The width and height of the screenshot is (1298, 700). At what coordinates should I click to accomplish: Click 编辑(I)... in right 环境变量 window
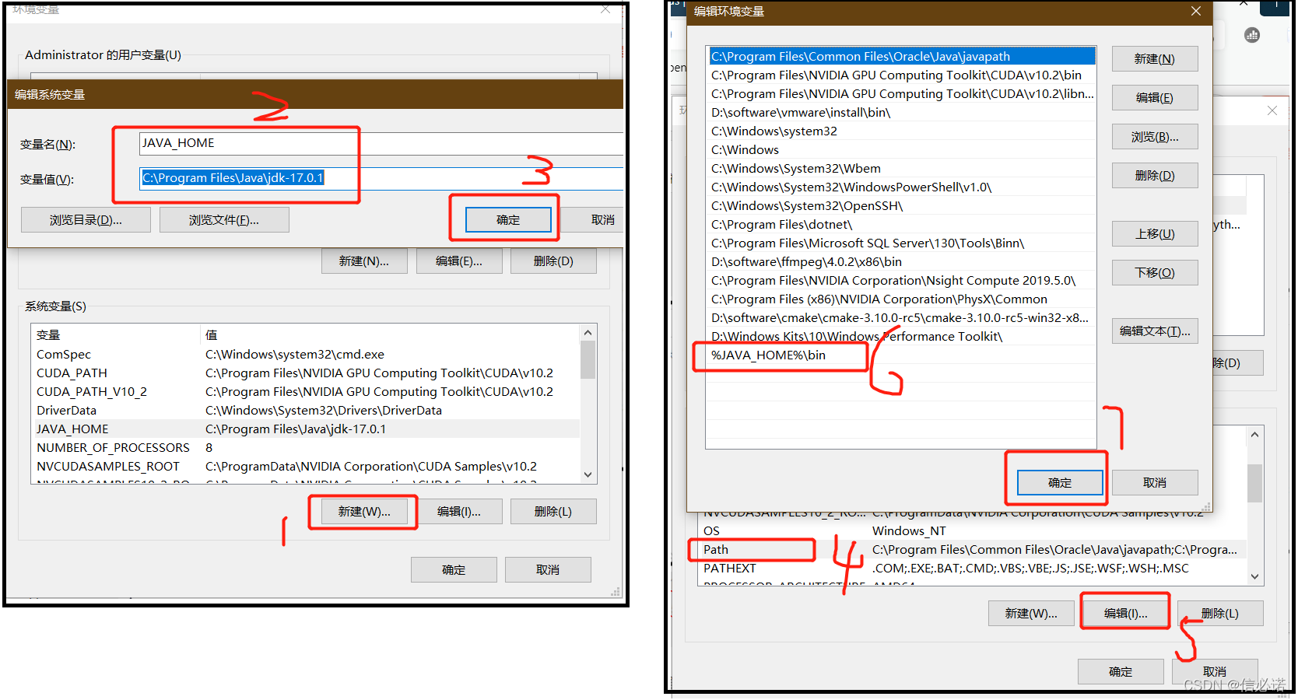[x=1125, y=614]
